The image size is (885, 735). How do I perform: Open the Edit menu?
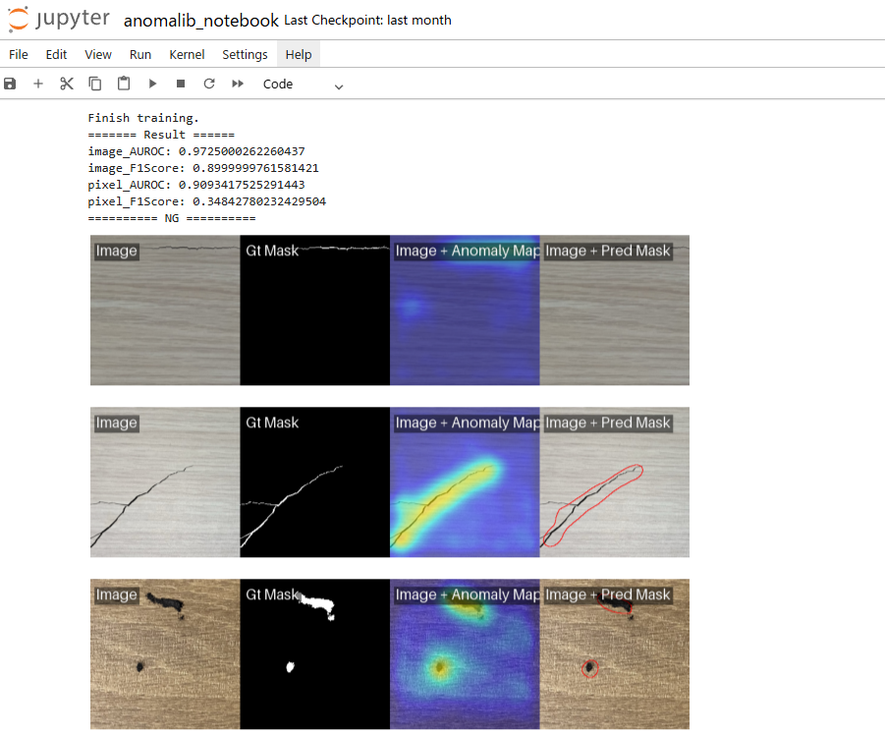[57, 55]
